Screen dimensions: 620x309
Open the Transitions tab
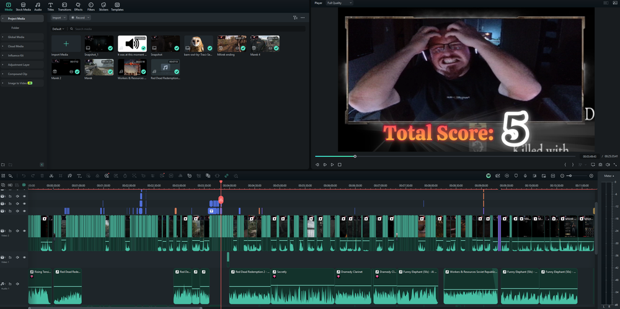64,6
